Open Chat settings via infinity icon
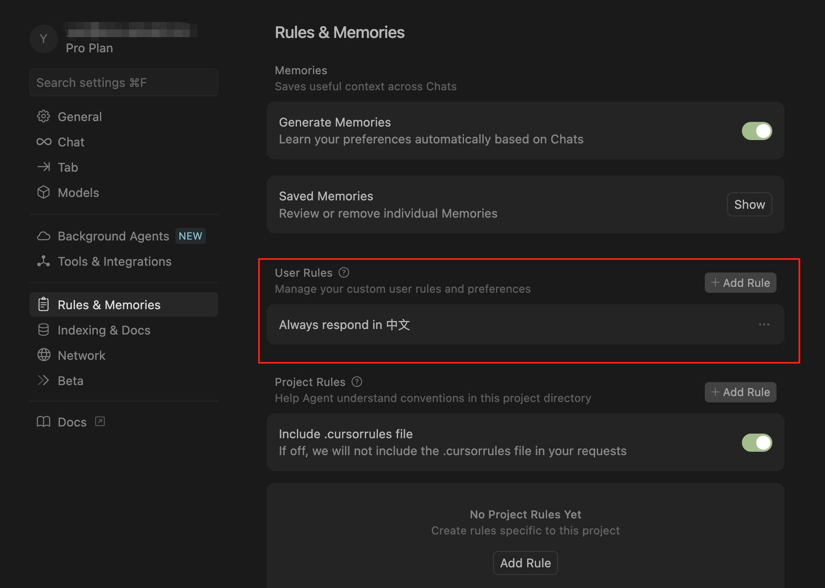Image resolution: width=825 pixels, height=588 pixels. (43, 142)
